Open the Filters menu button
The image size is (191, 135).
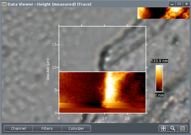coord(47,128)
